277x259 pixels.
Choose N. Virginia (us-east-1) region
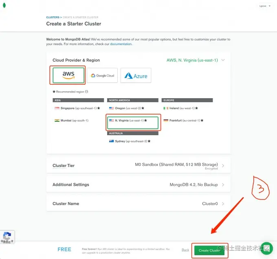coord(133,123)
